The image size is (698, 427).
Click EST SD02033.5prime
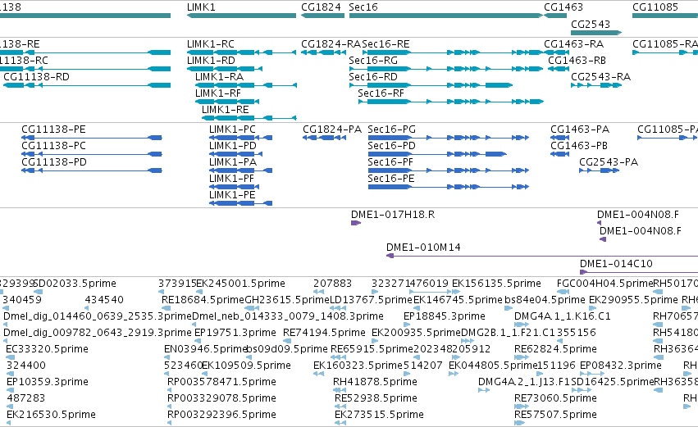pyautogui.click(x=75, y=284)
